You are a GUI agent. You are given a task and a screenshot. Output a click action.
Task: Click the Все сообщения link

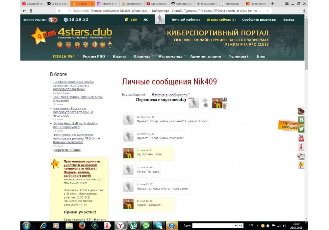tap(133, 95)
